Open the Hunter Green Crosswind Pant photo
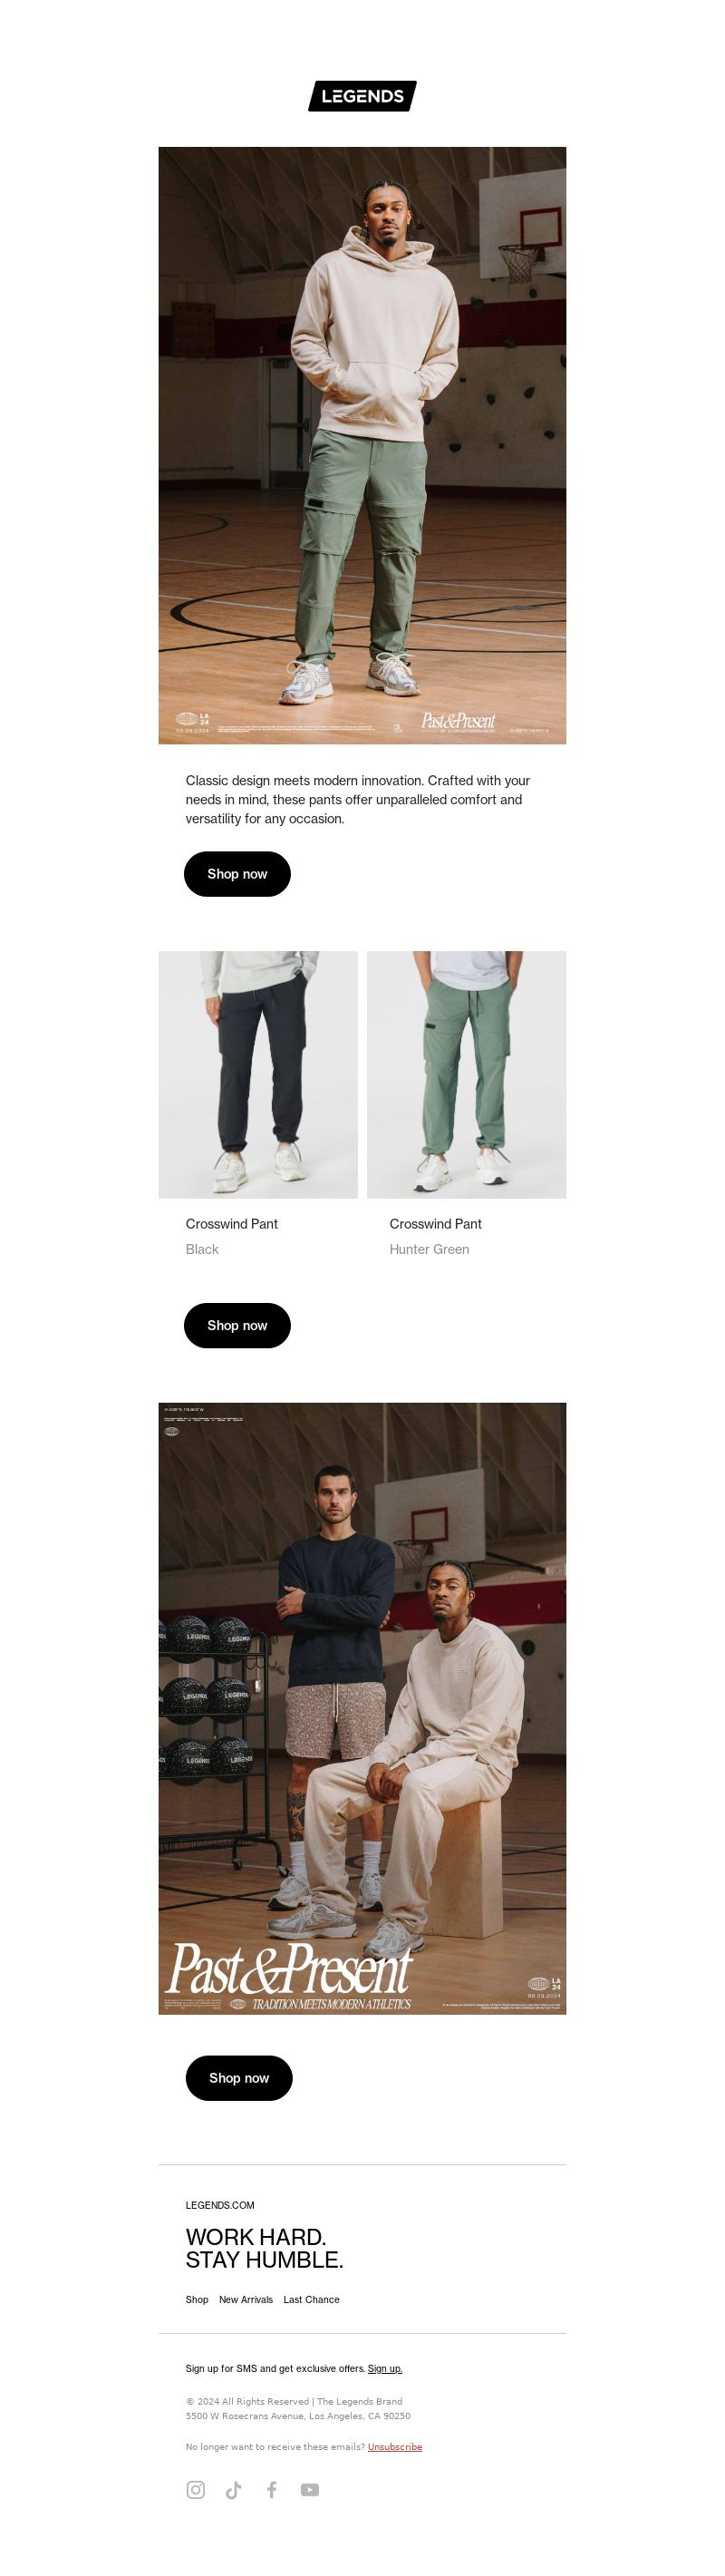Viewport: 725px width, 2576px height. click(466, 1074)
